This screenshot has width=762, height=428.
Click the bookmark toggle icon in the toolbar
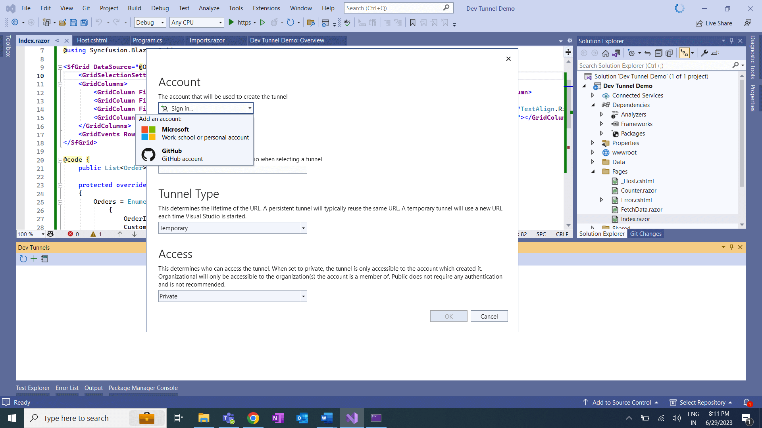[413, 23]
